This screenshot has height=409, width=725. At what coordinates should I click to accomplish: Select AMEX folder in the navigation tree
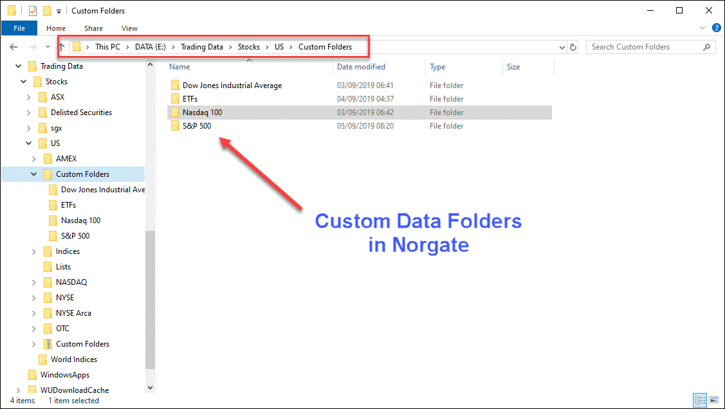(x=66, y=158)
